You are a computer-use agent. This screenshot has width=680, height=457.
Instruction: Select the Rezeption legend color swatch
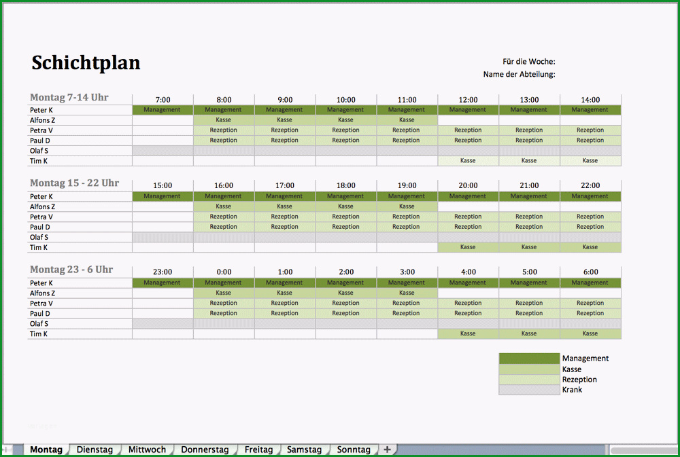click(529, 380)
